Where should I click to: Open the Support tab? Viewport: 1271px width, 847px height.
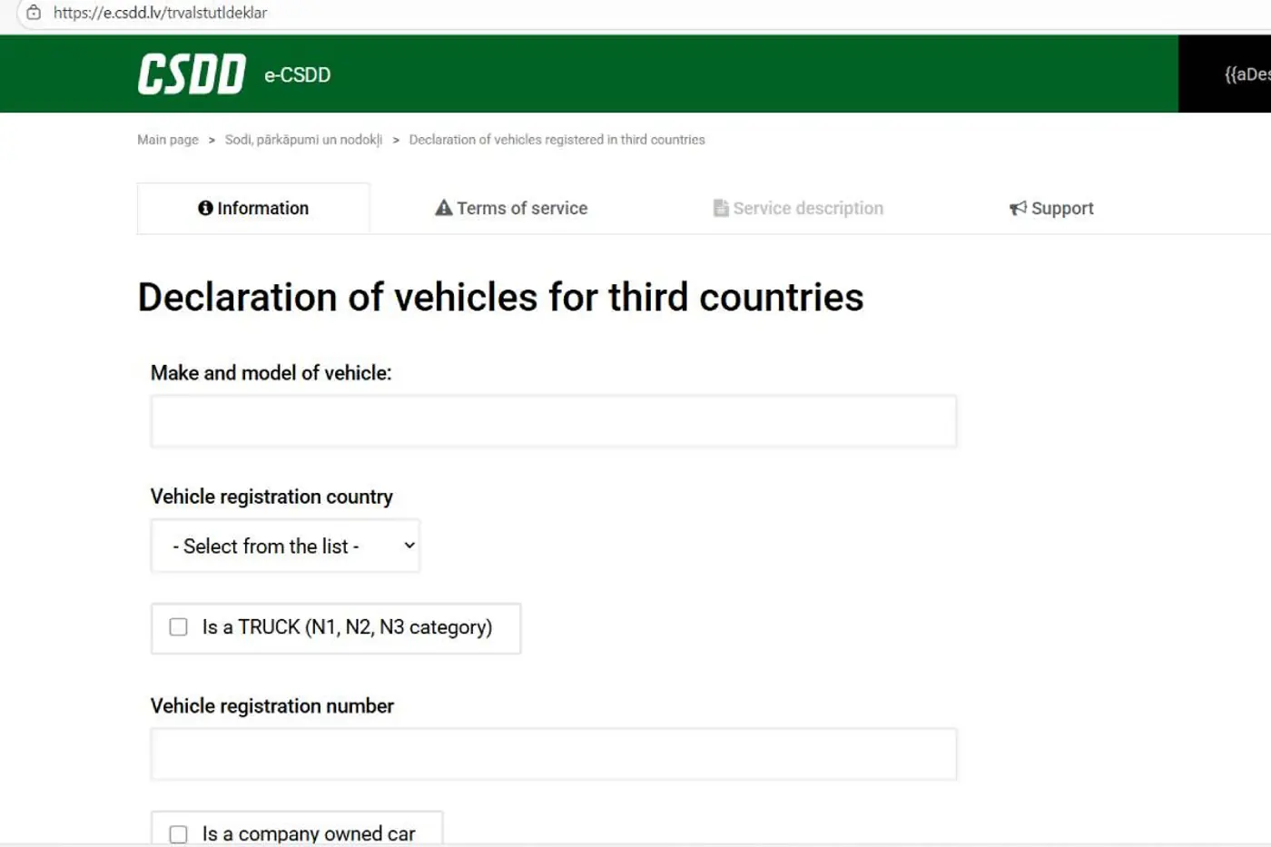(x=1051, y=208)
